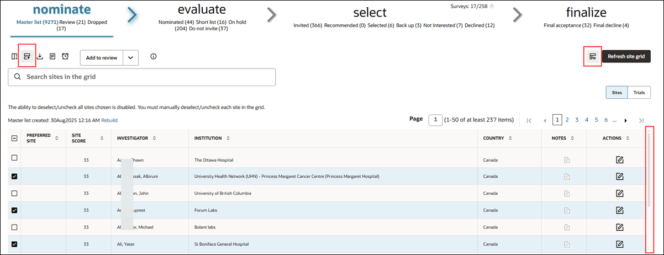The height and width of the screenshot is (255, 664).
Task: Sort by the Site Score column
Action: coord(102,139)
